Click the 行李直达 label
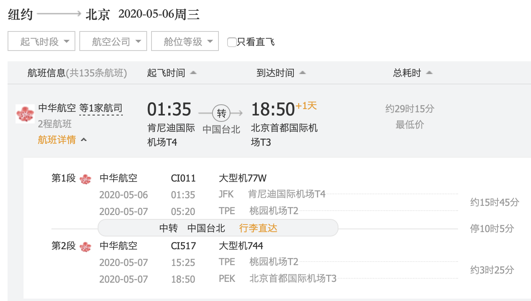The image size is (531, 301). [258, 228]
